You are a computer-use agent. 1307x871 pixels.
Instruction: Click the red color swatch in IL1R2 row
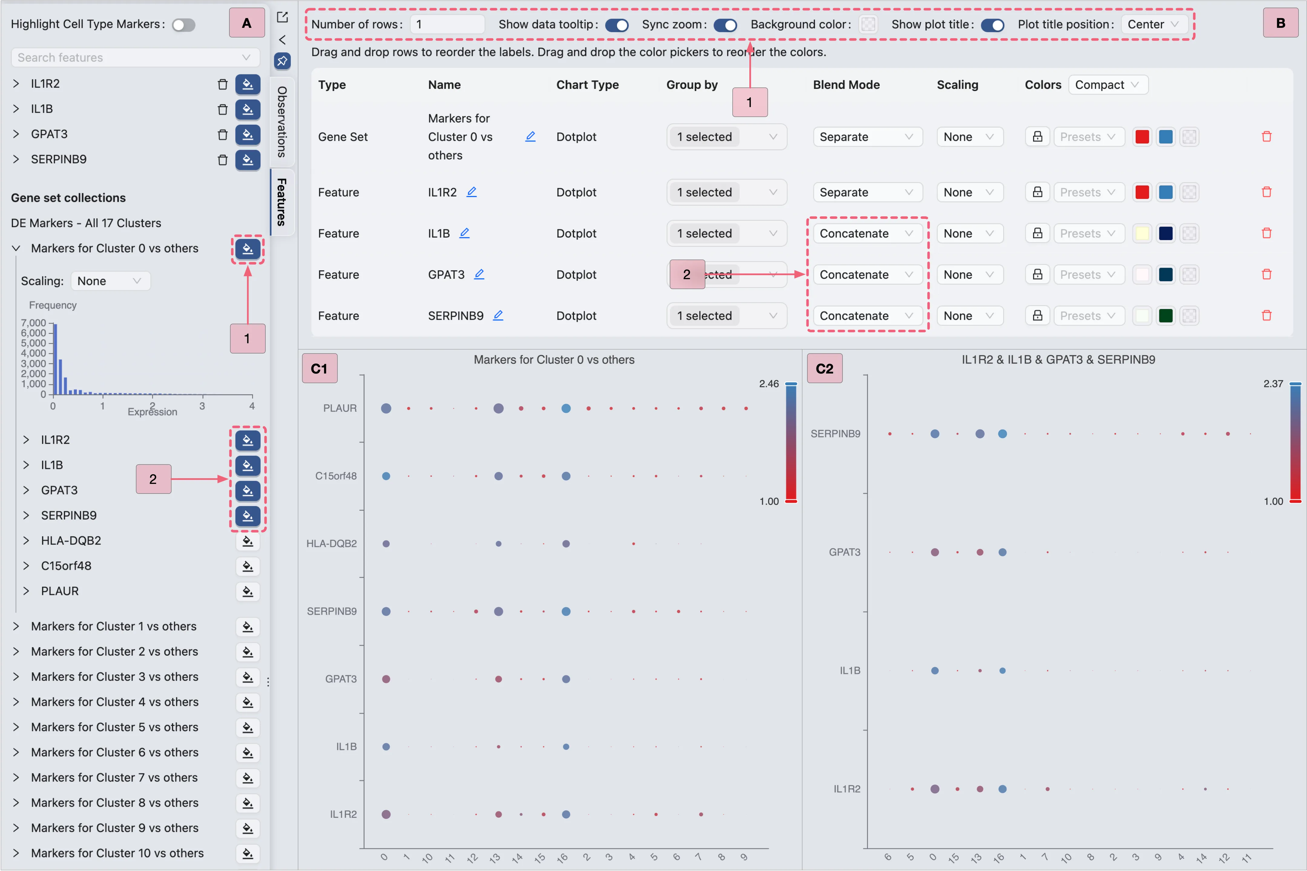click(1142, 192)
